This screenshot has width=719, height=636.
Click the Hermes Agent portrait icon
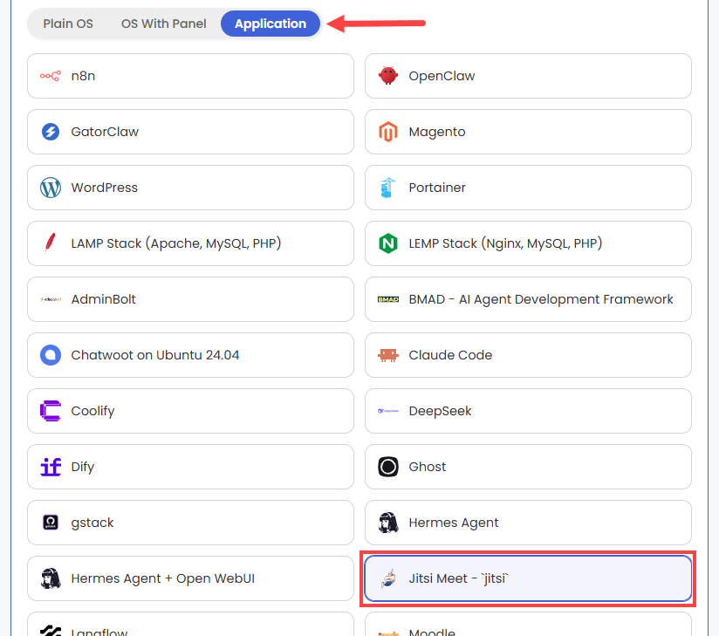(388, 523)
